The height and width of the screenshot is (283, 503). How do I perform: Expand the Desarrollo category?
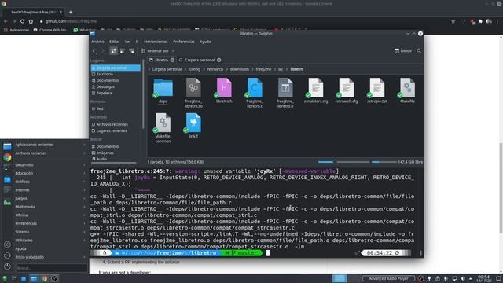tap(50, 164)
